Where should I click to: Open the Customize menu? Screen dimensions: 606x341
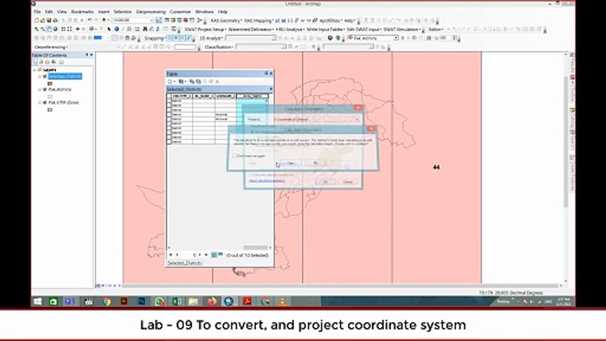tap(180, 11)
